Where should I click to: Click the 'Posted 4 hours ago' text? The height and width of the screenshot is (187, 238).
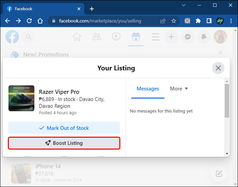tap(58, 113)
